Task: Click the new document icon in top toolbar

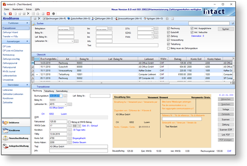Action: tap(15, 14)
